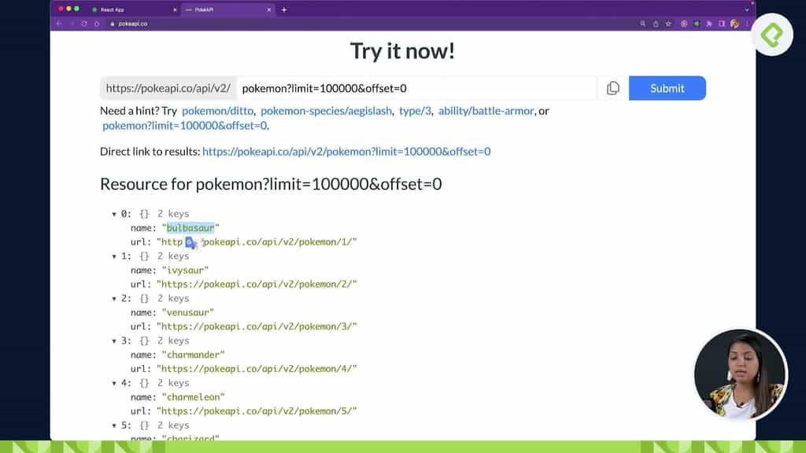The width and height of the screenshot is (806, 453).
Task: Collapse entry 0 bulbasaur in the JSON tree
Action: point(115,213)
